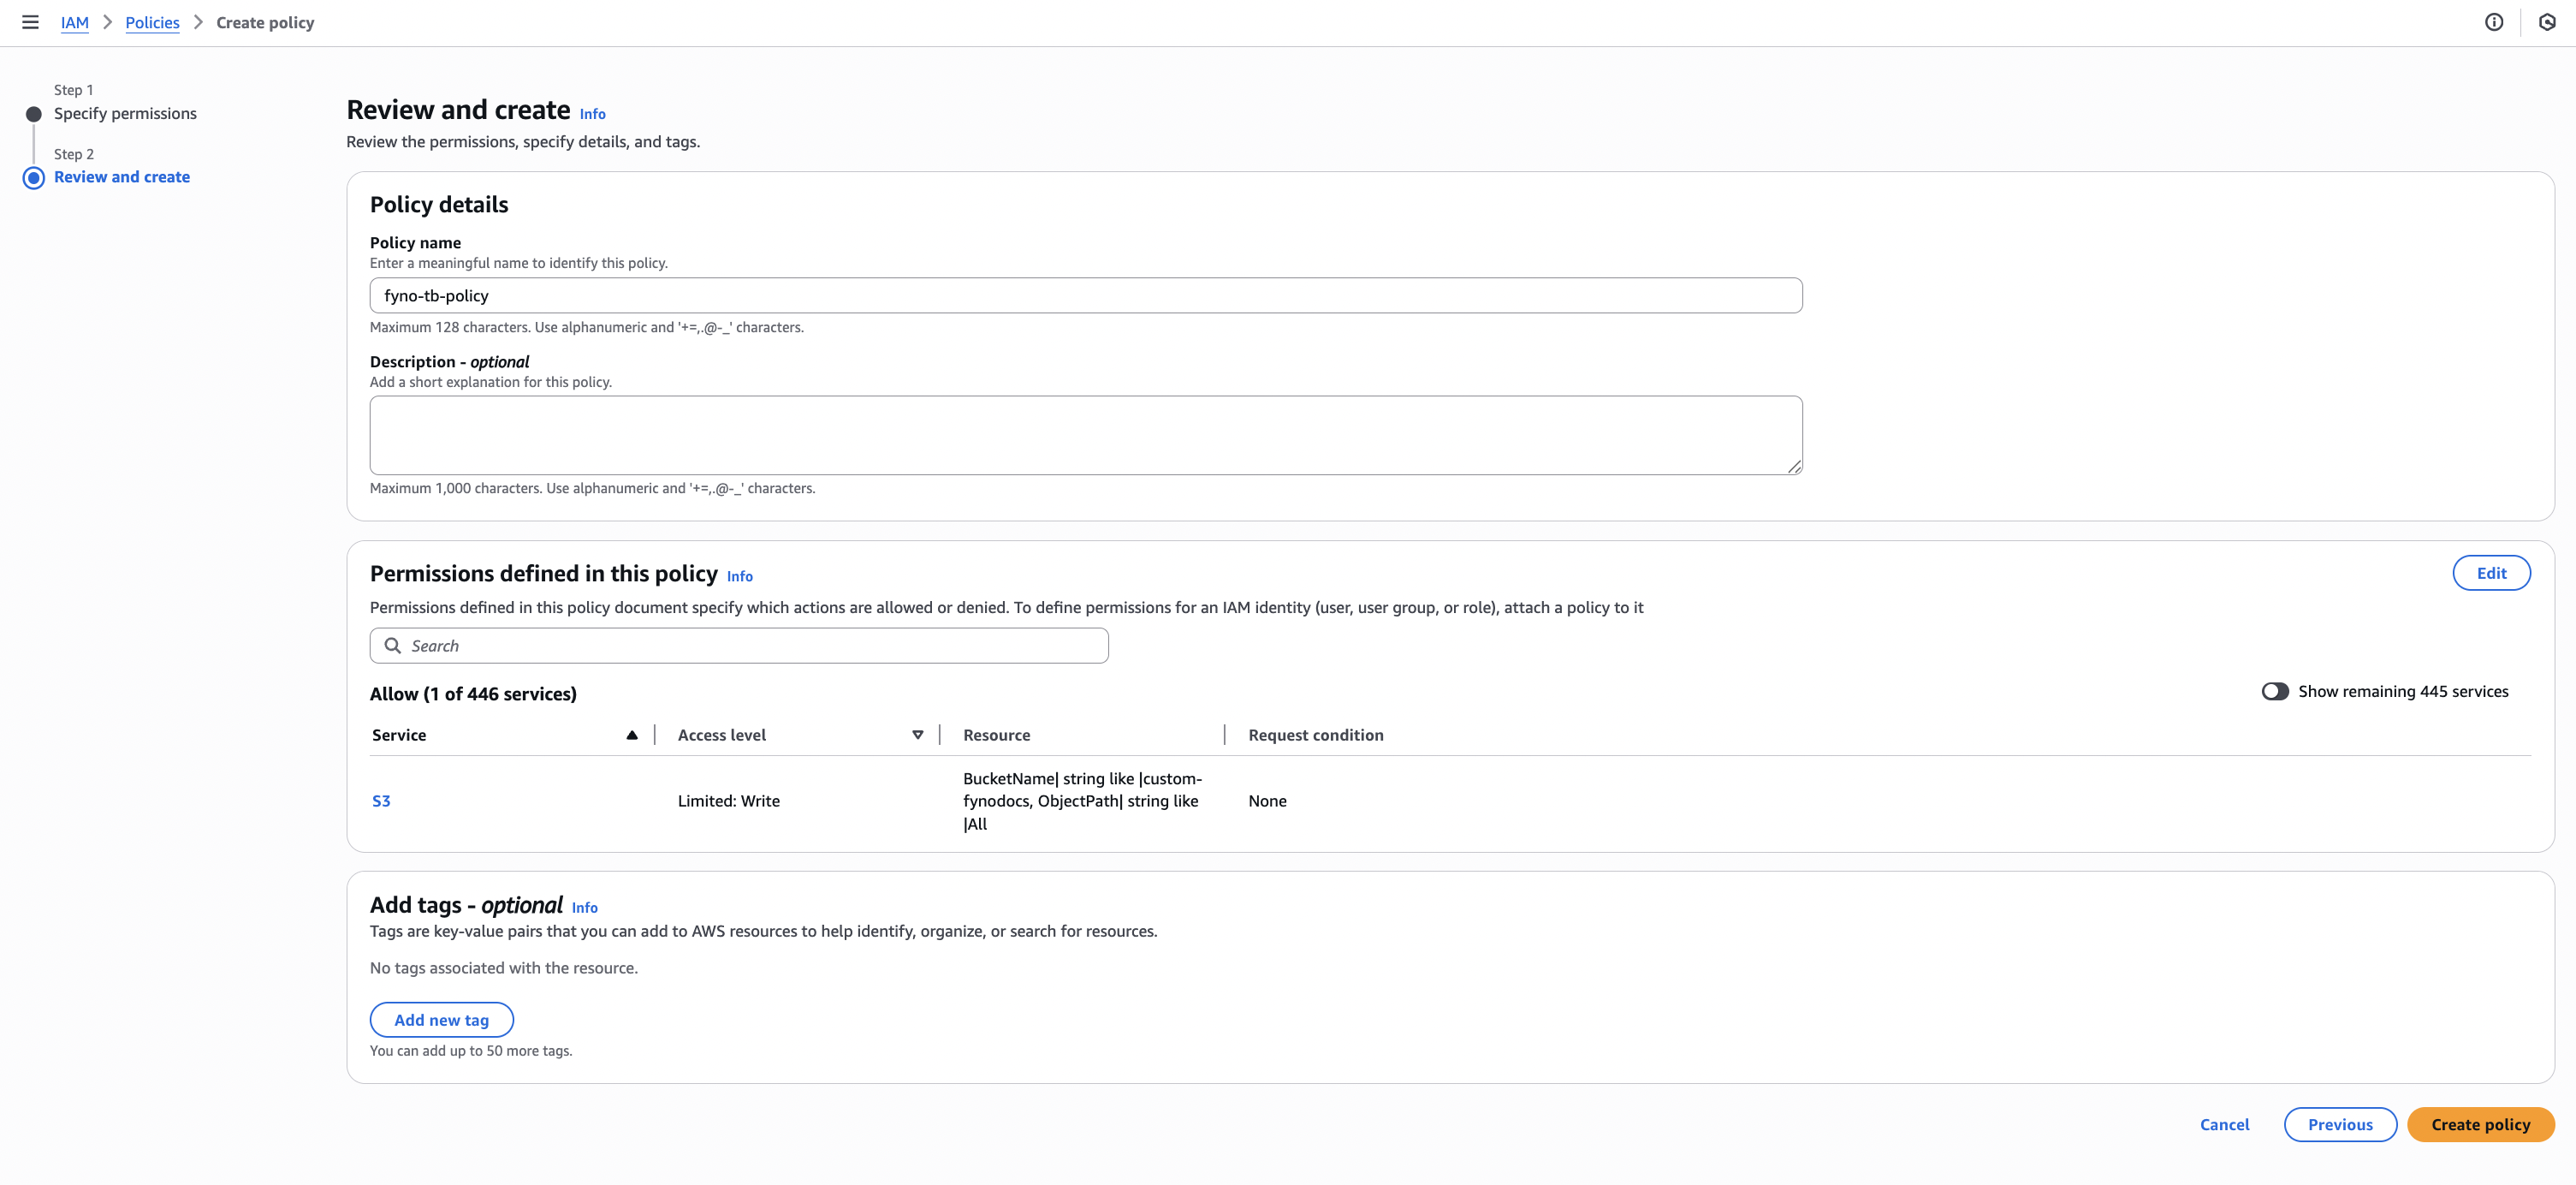Image resolution: width=2576 pixels, height=1185 pixels.
Task: Click the hexagon settings icon at top right
Action: 2547,22
